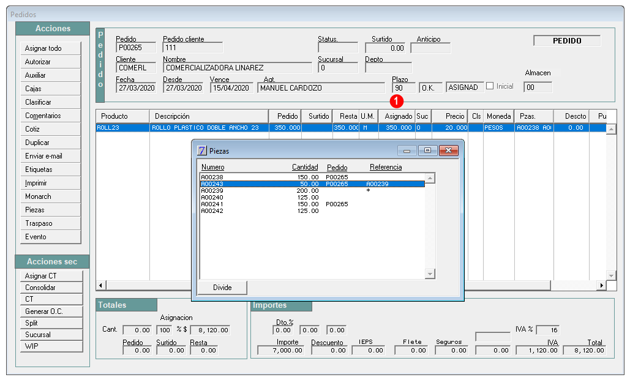Click the Pedido number field P00265
Screen dimensions: 630x380
[136, 48]
